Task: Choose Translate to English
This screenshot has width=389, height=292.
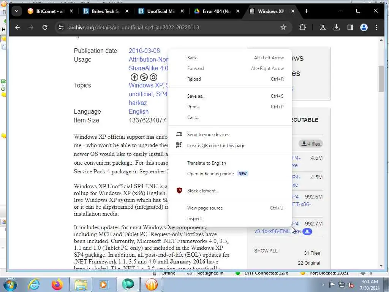Action: pyautogui.click(x=230, y=163)
